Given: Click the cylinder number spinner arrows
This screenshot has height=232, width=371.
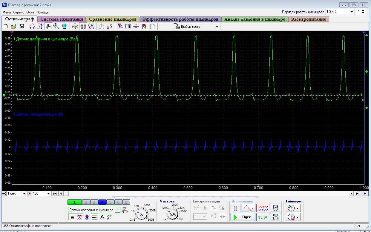Looking at the screenshot, I should 363,12.
